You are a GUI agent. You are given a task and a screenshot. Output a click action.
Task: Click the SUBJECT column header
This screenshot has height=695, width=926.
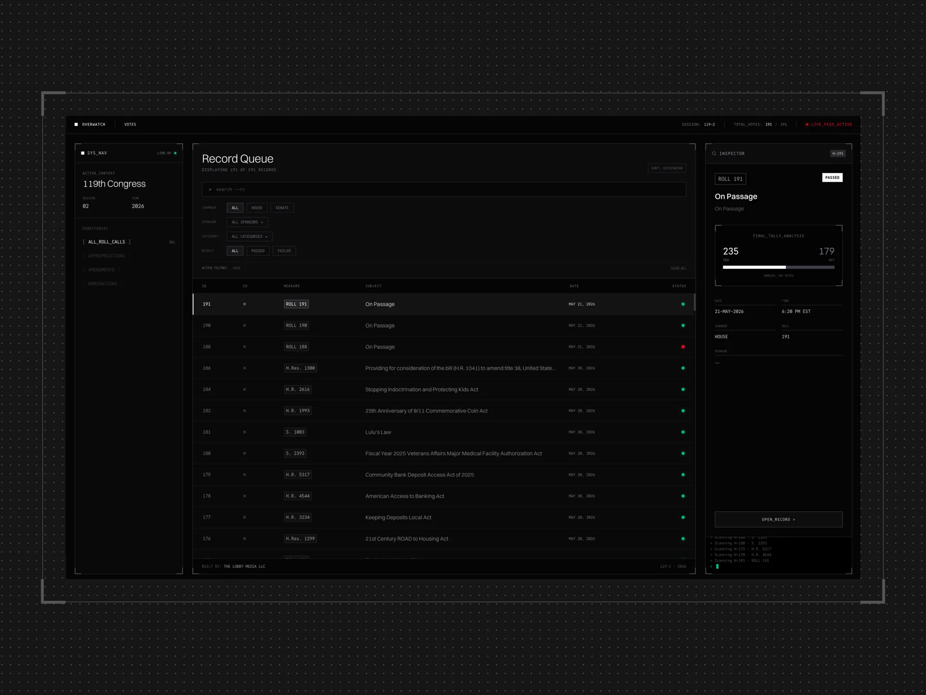point(373,286)
